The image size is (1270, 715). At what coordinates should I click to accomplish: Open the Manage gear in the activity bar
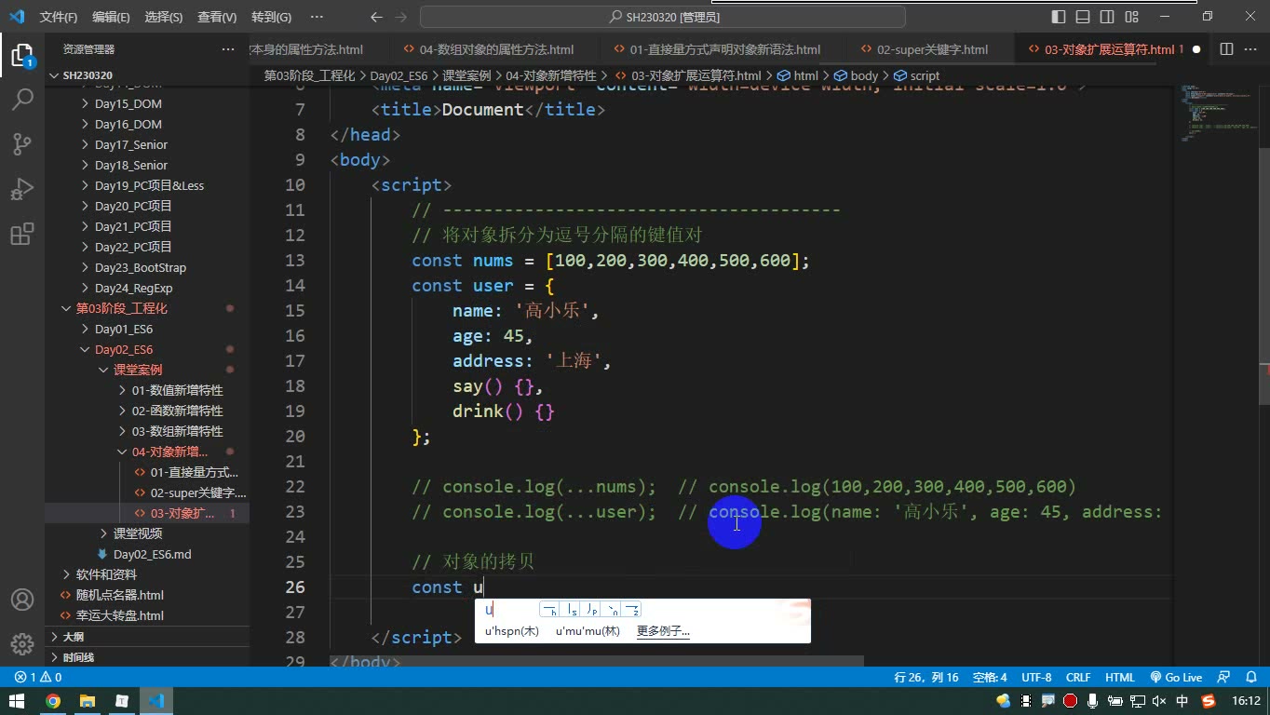[22, 644]
